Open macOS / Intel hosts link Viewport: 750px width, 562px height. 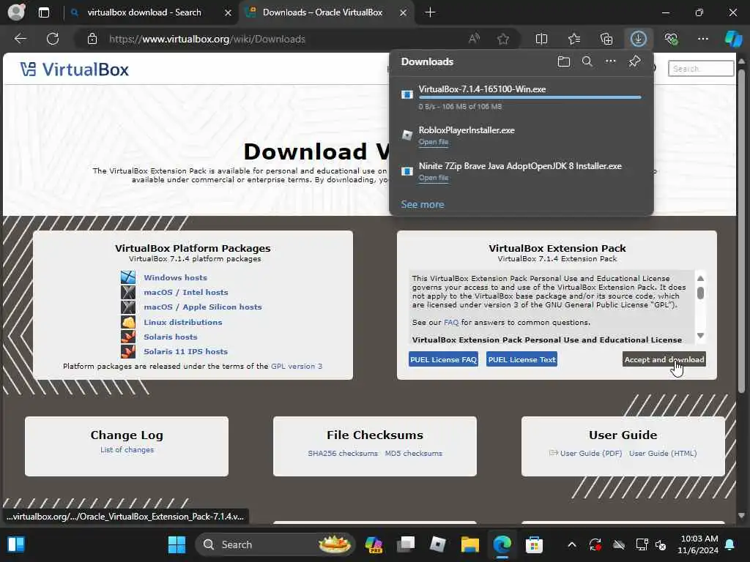coord(185,292)
